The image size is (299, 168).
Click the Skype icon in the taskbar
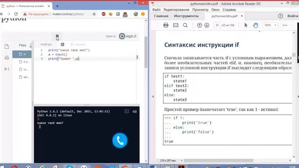tap(70, 167)
